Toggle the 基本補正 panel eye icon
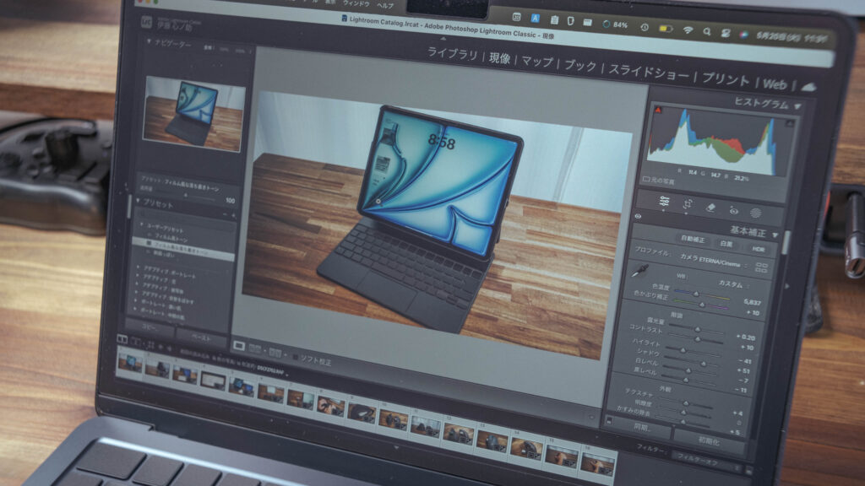Screen dimensions: 865x486 pyautogui.click(x=637, y=216)
